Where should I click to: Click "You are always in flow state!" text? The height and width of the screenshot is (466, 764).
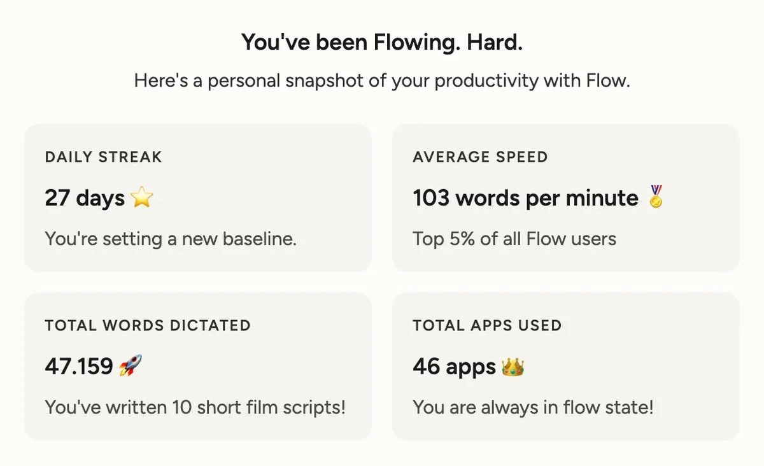[533, 407]
